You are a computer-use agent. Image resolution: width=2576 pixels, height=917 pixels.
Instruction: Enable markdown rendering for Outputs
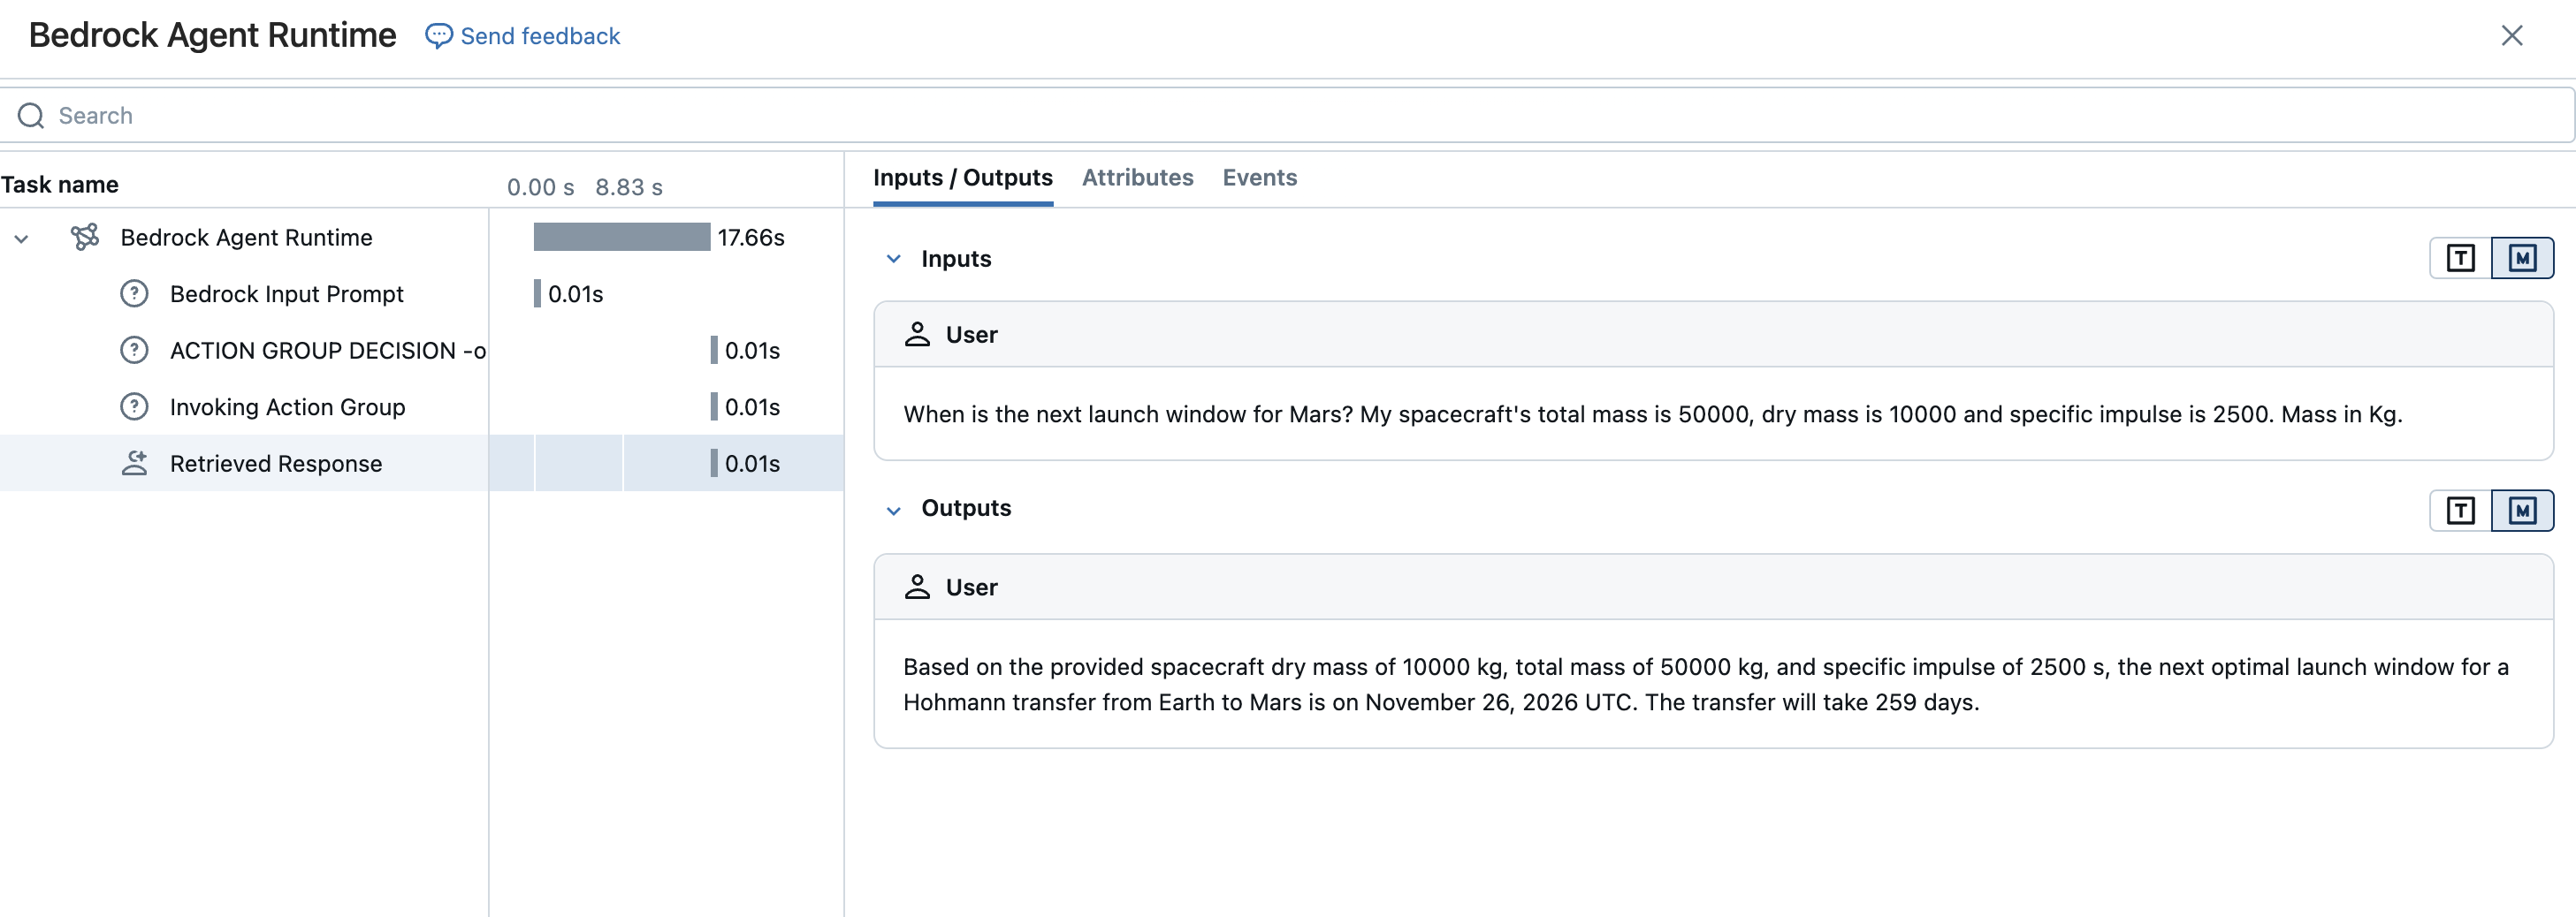pyautogui.click(x=2521, y=512)
